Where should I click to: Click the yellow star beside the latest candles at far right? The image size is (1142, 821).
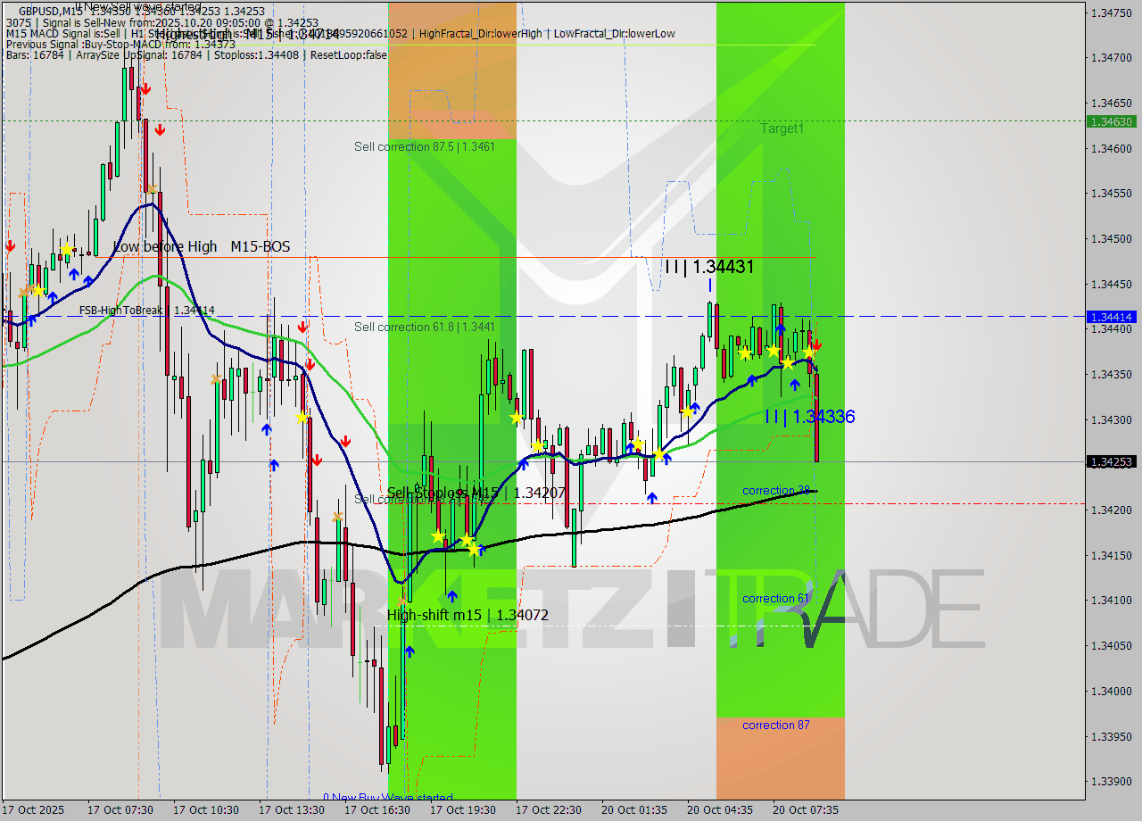tap(809, 352)
